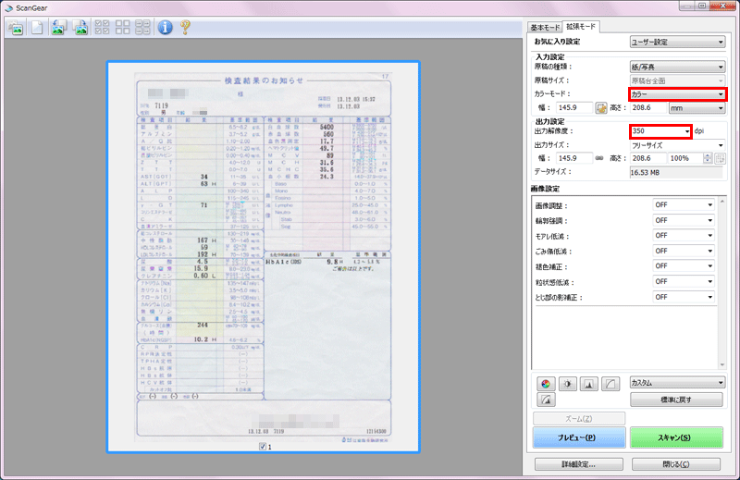The width and height of the screenshot is (740, 480).
Task: Open the 原稿の種類 紙/写真 dropdown
Action: 677,67
